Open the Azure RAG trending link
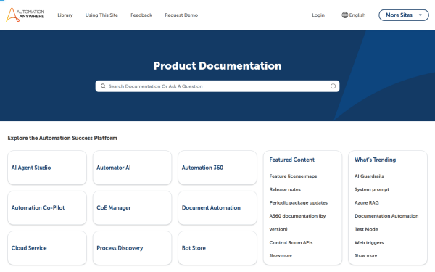The height and width of the screenshot is (272, 435). tap(366, 202)
